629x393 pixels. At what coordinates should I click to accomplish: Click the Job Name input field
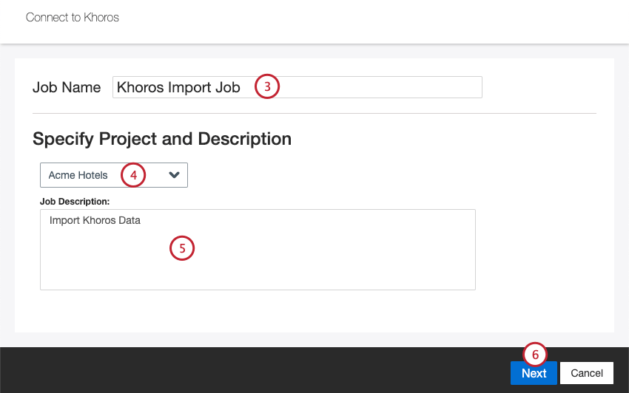370,87
